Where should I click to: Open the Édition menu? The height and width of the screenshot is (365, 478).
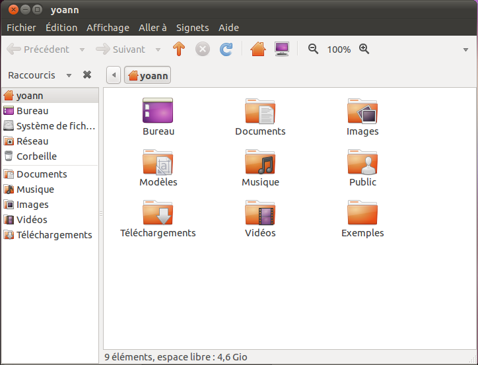tap(61, 28)
